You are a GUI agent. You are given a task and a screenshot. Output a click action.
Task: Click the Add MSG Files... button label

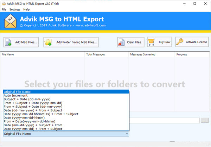[26, 42]
